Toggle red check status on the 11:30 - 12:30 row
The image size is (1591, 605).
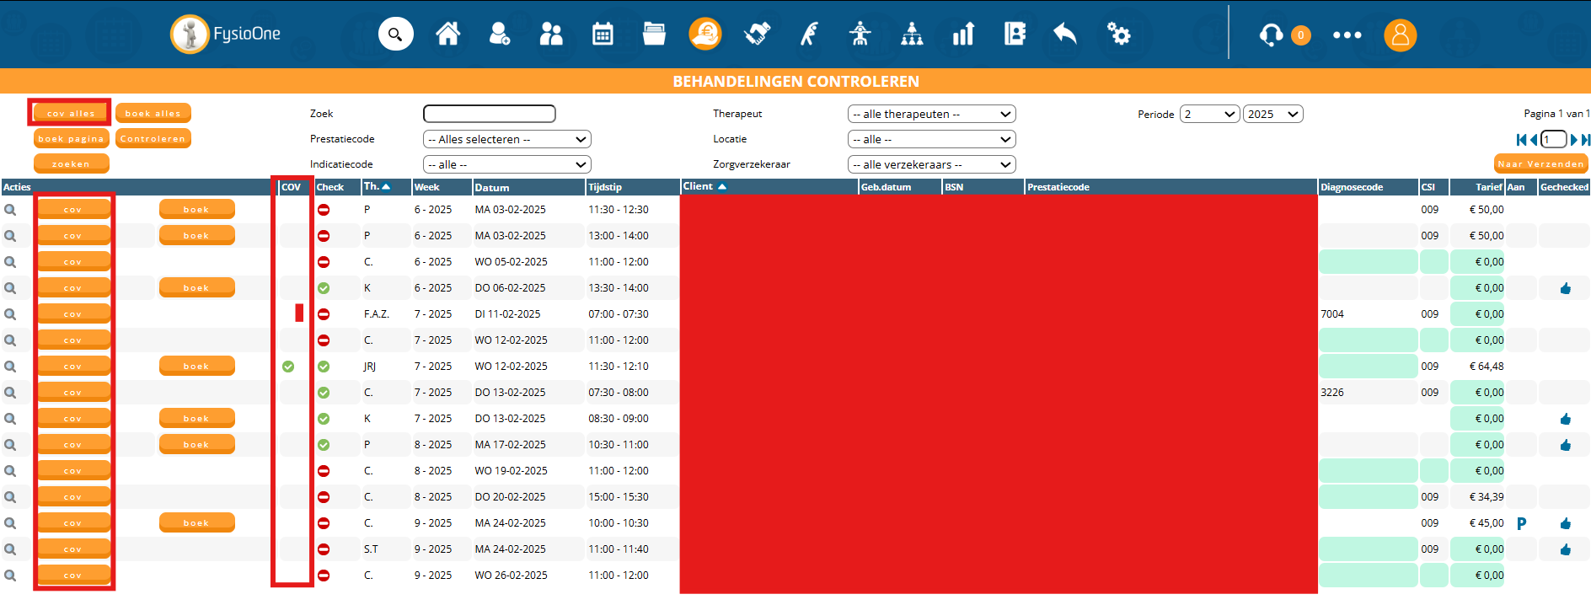[324, 210]
